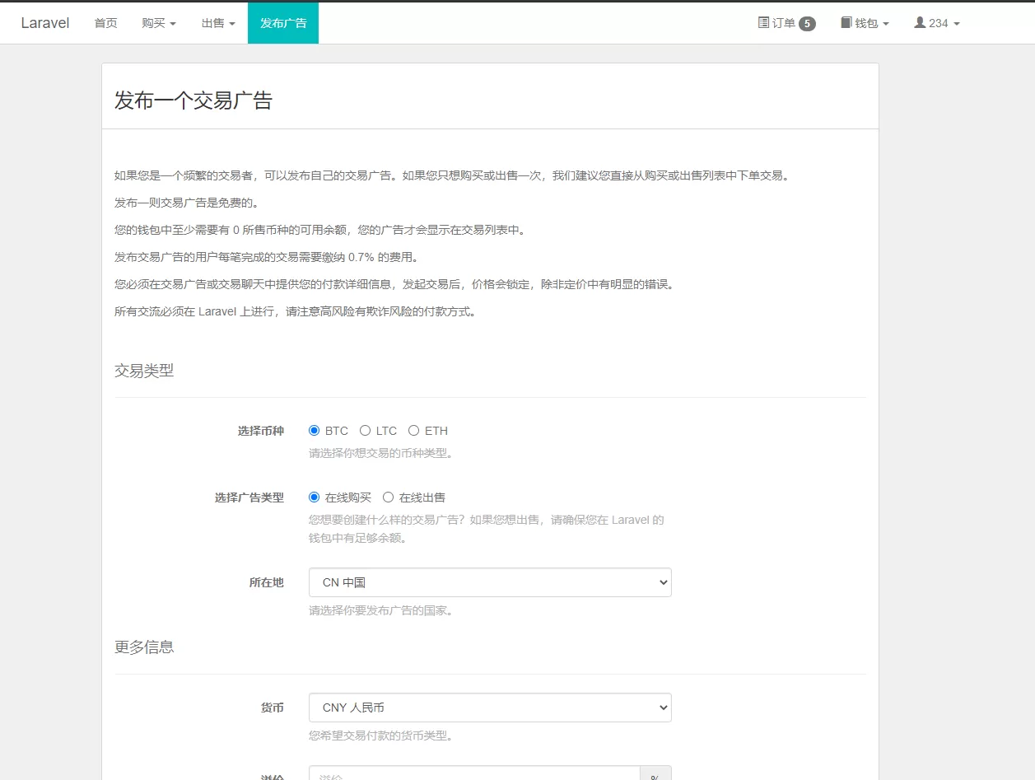Switch ad type to 在线出售
The width and height of the screenshot is (1035, 780).
tap(388, 497)
